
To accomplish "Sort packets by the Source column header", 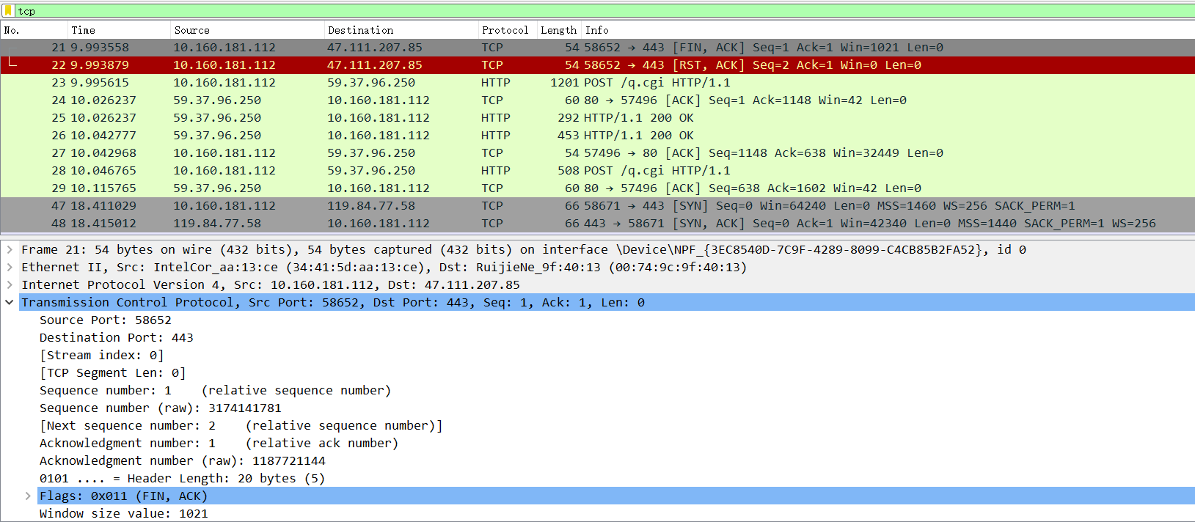I will tap(247, 30).
